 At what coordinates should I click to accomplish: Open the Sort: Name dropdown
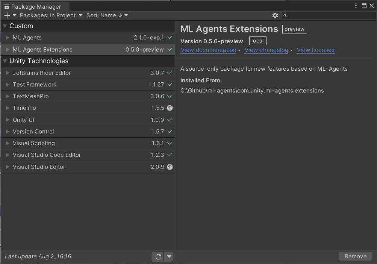pyautogui.click(x=107, y=15)
